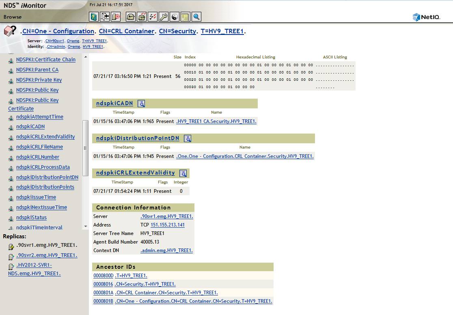The width and height of the screenshot is (453, 315).
Task: Click the replica icon beside .HV2012-SVR1-NDS
Action: 11,267
